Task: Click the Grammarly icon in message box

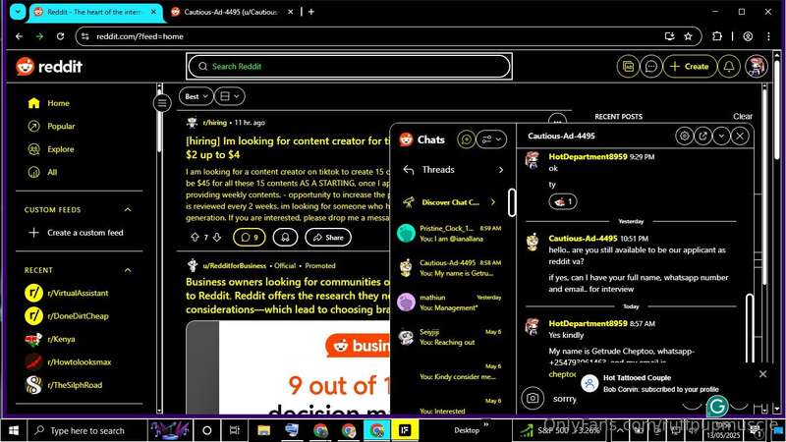Action: point(717,406)
